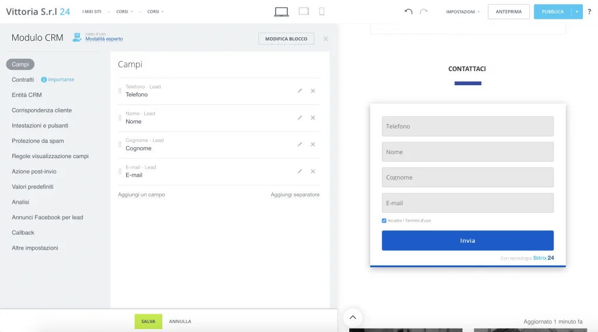
Task: Open the Pubblica dropdown arrow
Action: (x=576, y=12)
